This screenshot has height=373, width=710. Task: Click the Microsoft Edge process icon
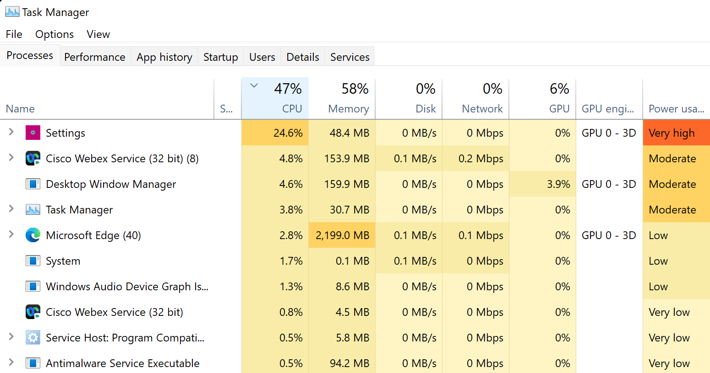pos(33,235)
